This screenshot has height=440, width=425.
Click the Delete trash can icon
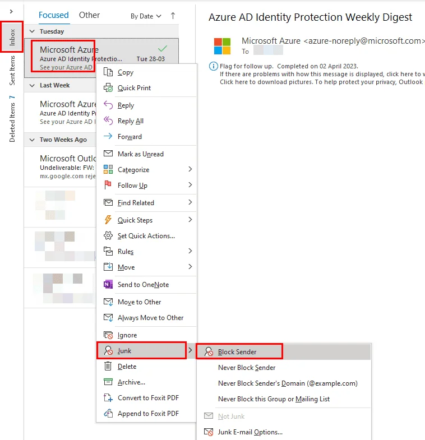[x=108, y=366]
